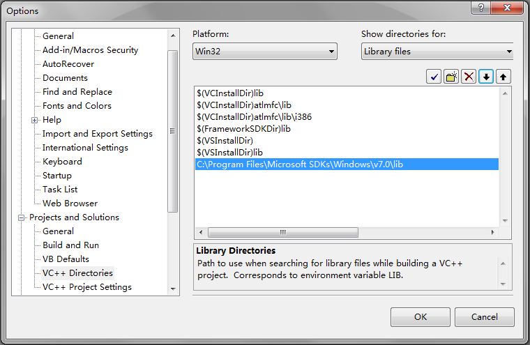
Task: Select VC++ Project Settings in tree
Action: (x=86, y=287)
